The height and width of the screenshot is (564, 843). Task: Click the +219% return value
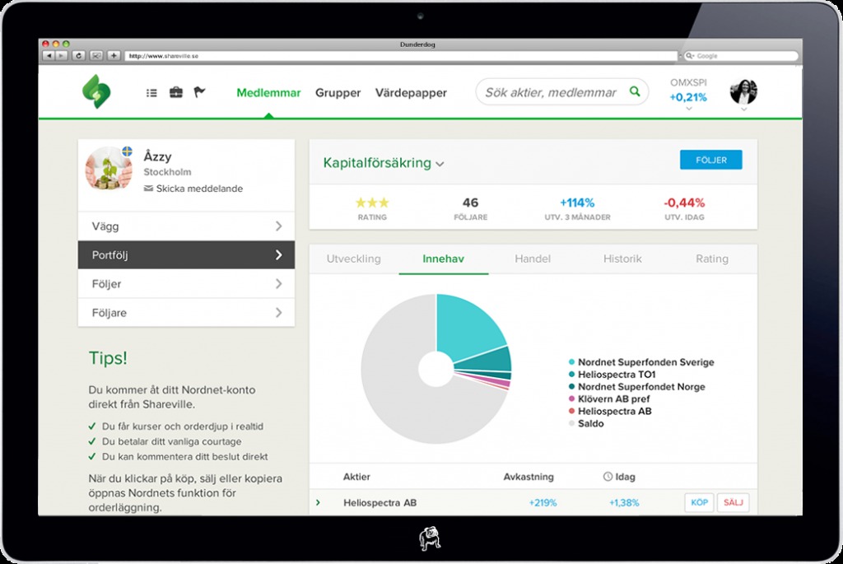(543, 503)
